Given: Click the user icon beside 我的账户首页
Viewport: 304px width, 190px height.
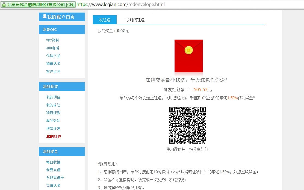Looking at the screenshot, I should [x=45, y=16].
